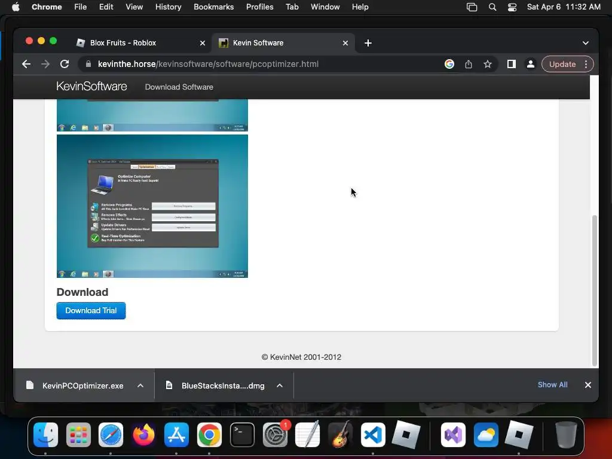Viewport: 612px width, 459px height.
Task: Open the Download Software nav link
Action: point(179,87)
